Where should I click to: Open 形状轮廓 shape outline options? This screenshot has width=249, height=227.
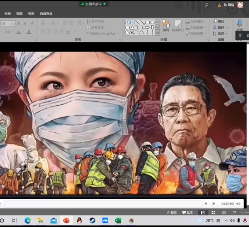point(196,27)
